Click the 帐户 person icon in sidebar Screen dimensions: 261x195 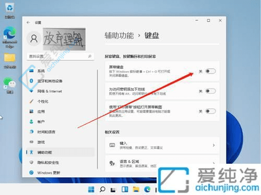coord(31,121)
